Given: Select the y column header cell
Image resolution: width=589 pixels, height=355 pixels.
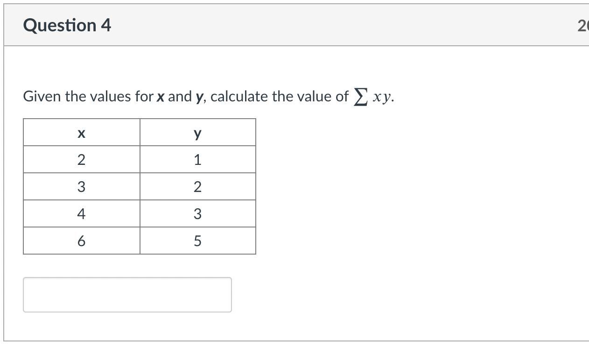Looking at the screenshot, I should (x=197, y=133).
